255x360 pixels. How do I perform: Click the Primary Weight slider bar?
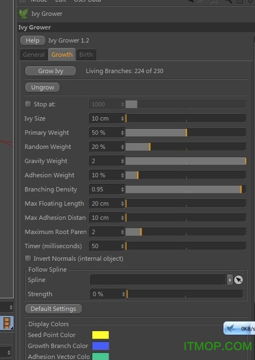[186, 133]
